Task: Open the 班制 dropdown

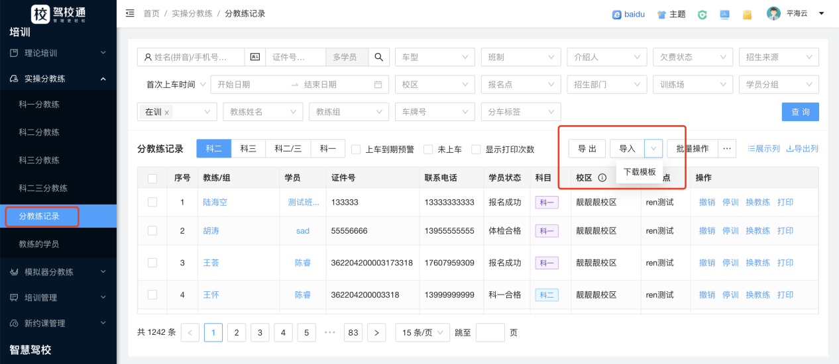Action: 521,57
